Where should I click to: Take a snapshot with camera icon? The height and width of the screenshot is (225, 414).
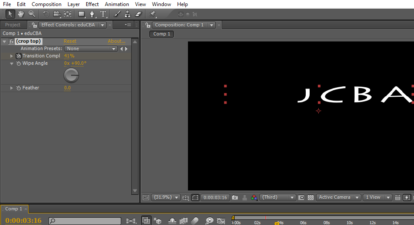click(x=235, y=197)
